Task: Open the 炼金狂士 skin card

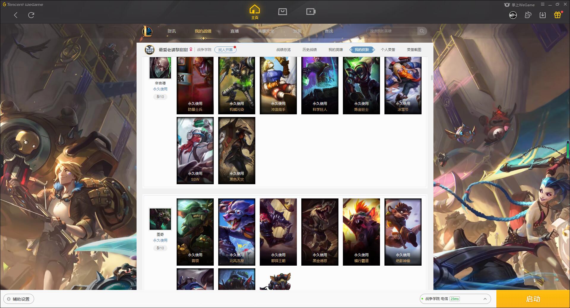Action: point(361,85)
